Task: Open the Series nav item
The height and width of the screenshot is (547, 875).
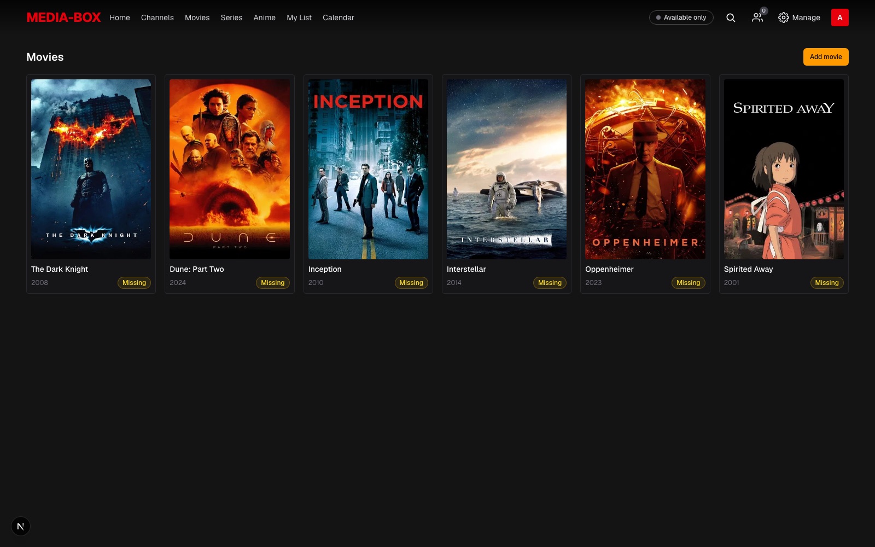Action: coord(231,18)
